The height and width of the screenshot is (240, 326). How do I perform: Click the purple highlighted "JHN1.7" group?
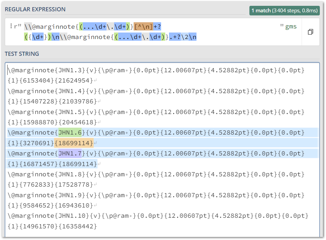click(x=70, y=153)
